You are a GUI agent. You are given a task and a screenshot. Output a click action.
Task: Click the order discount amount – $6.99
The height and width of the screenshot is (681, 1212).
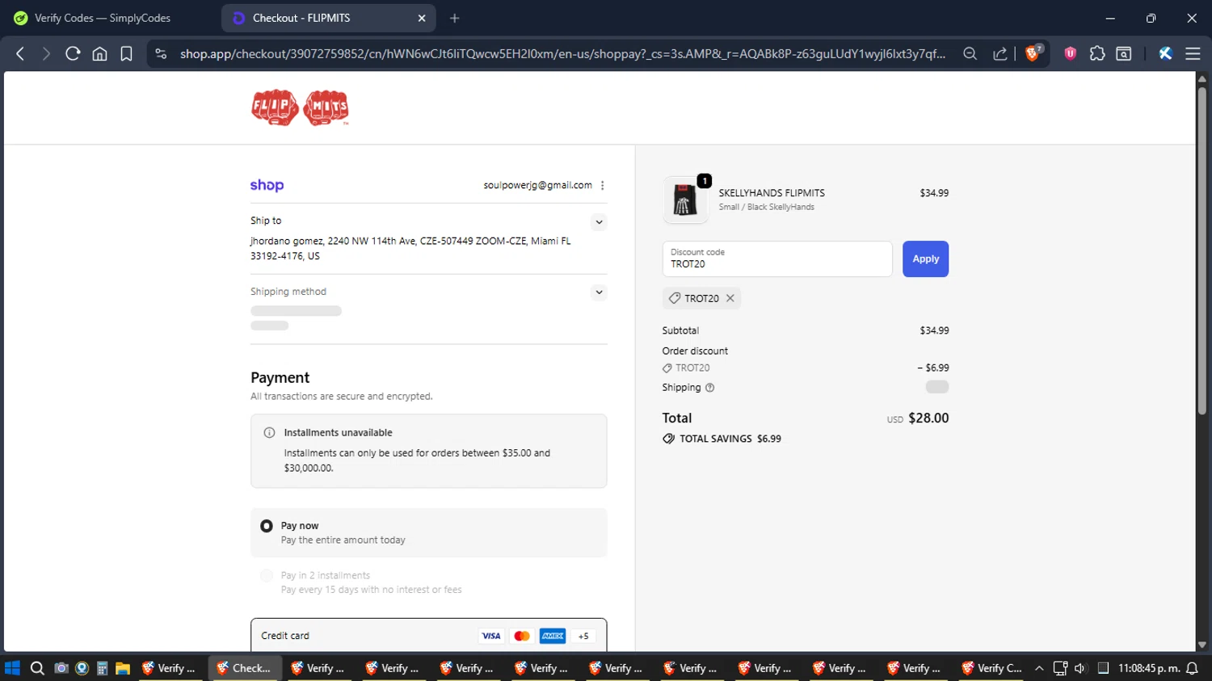tap(932, 368)
